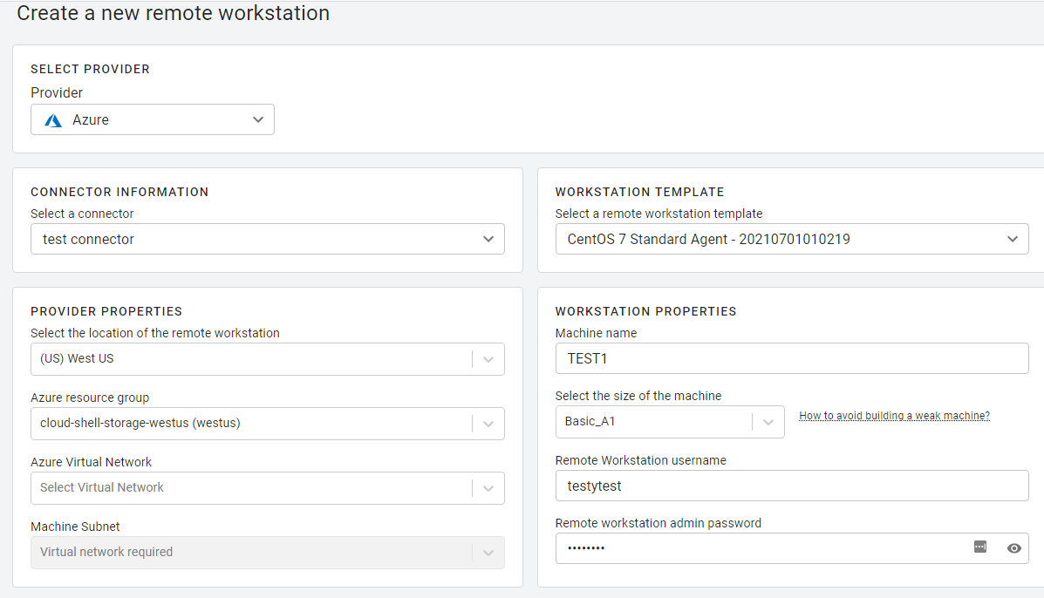Expand the Azure resource group dropdown

(x=268, y=424)
